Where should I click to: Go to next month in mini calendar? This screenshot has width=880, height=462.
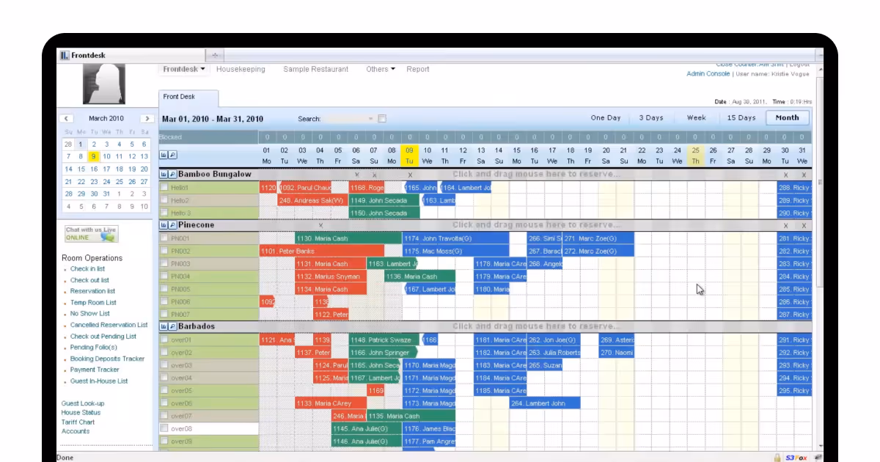[147, 118]
